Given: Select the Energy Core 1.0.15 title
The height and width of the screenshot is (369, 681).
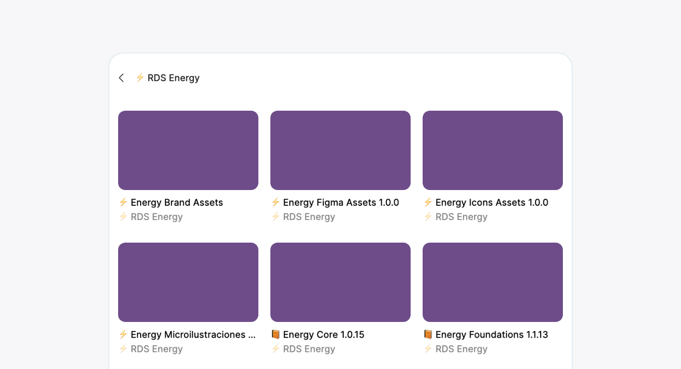Looking at the screenshot, I should (x=324, y=334).
